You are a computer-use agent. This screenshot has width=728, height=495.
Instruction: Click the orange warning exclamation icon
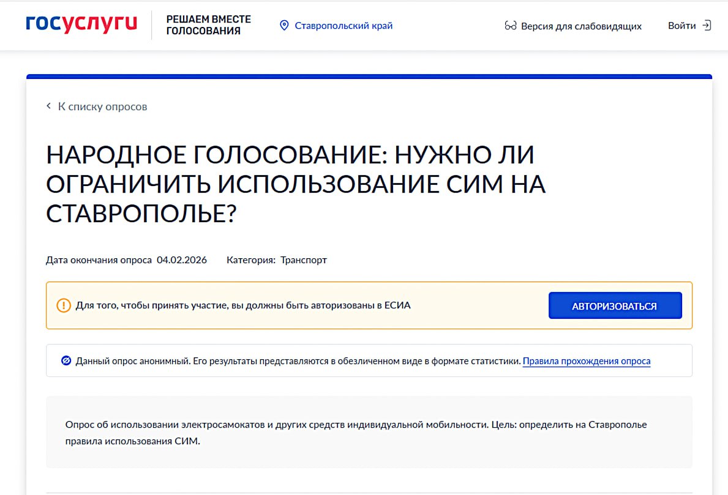point(64,305)
